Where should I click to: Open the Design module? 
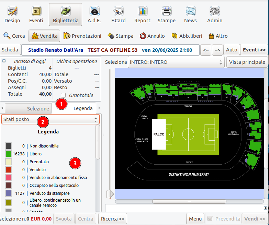pyautogui.click(x=12, y=15)
